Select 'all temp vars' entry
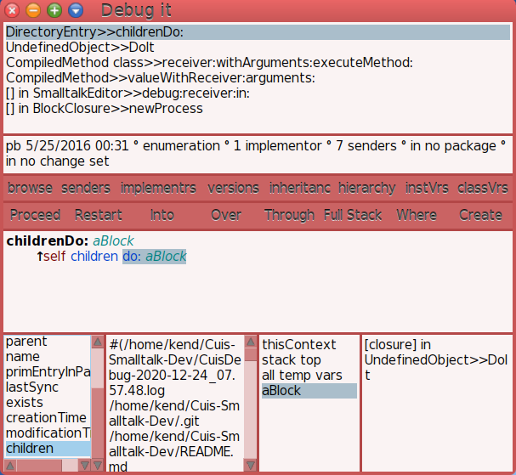This screenshot has height=475, width=516. [302, 376]
